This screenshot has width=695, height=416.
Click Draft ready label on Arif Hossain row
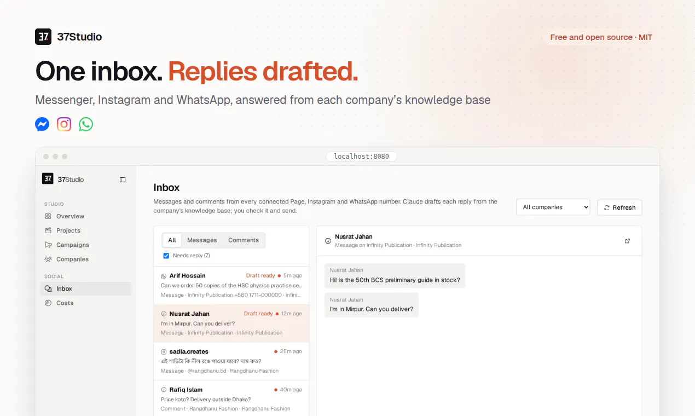[260, 276]
